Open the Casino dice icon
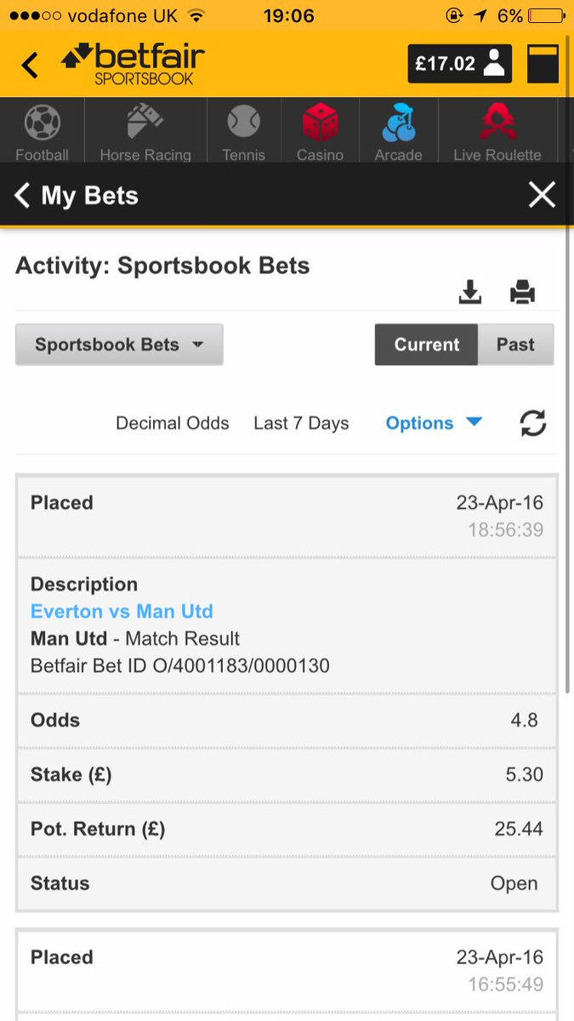The width and height of the screenshot is (574, 1021). tap(321, 123)
